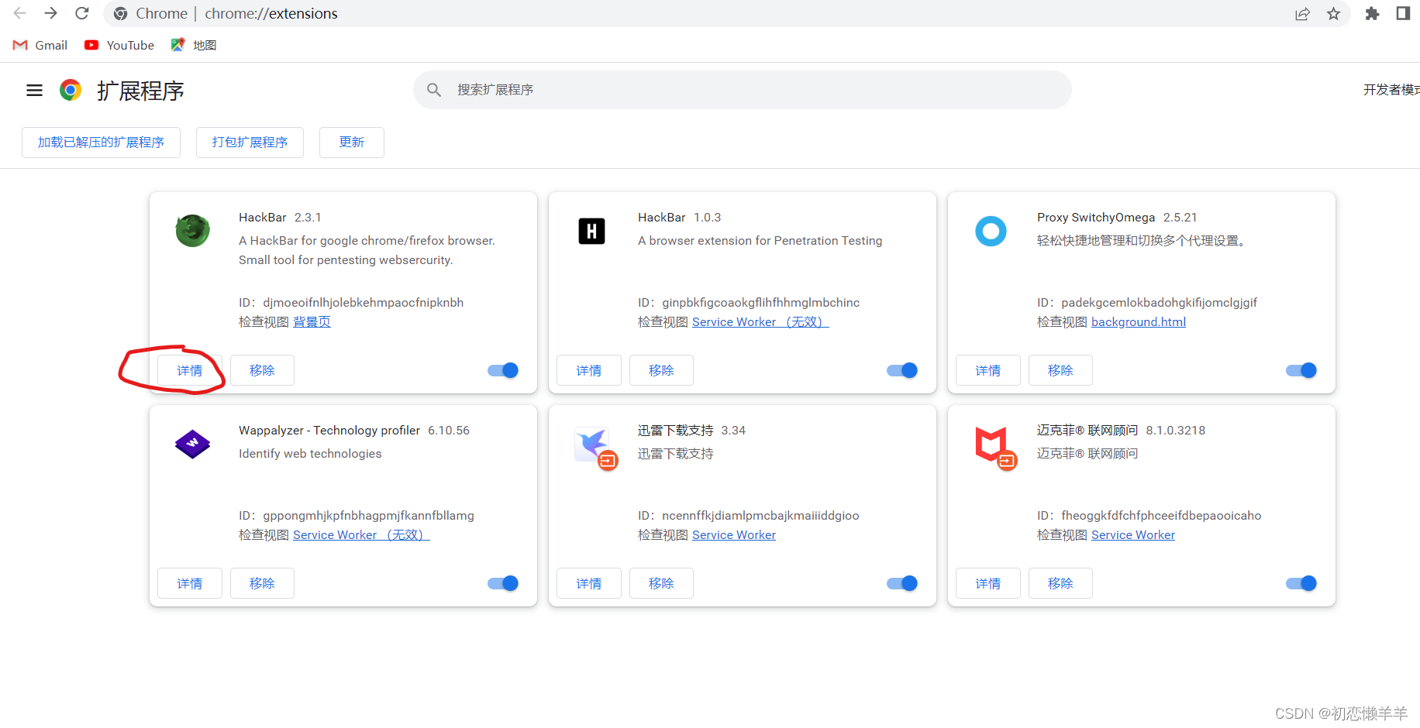Focus the 搜索扩展程序 search field
This screenshot has height=728, width=1420.
tap(743, 90)
